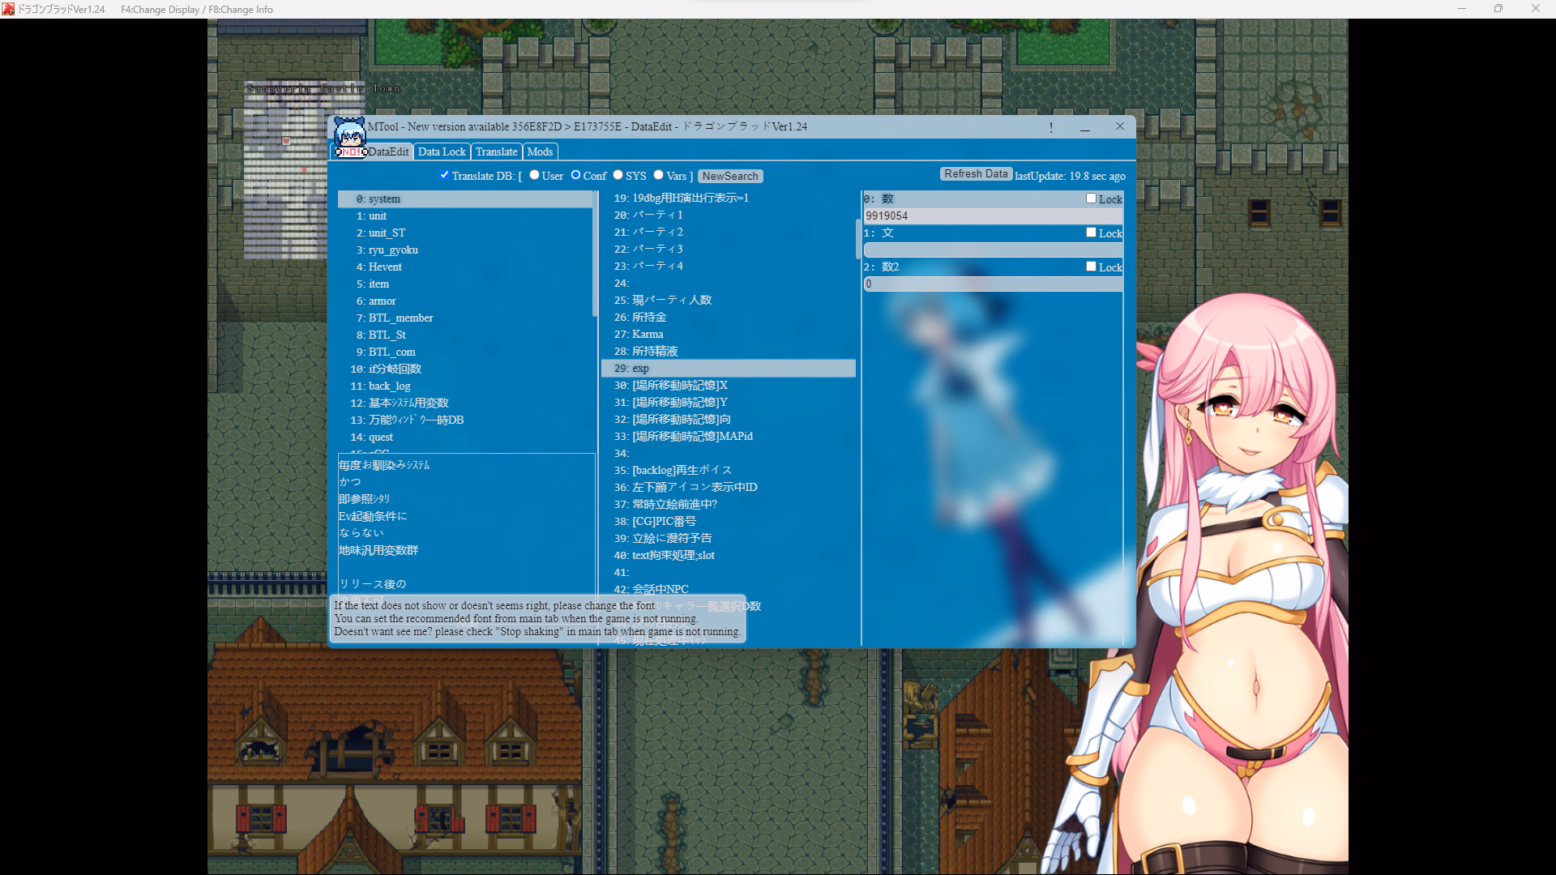The width and height of the screenshot is (1556, 875).
Task: Click the Refresh Data button
Action: pyautogui.click(x=976, y=174)
